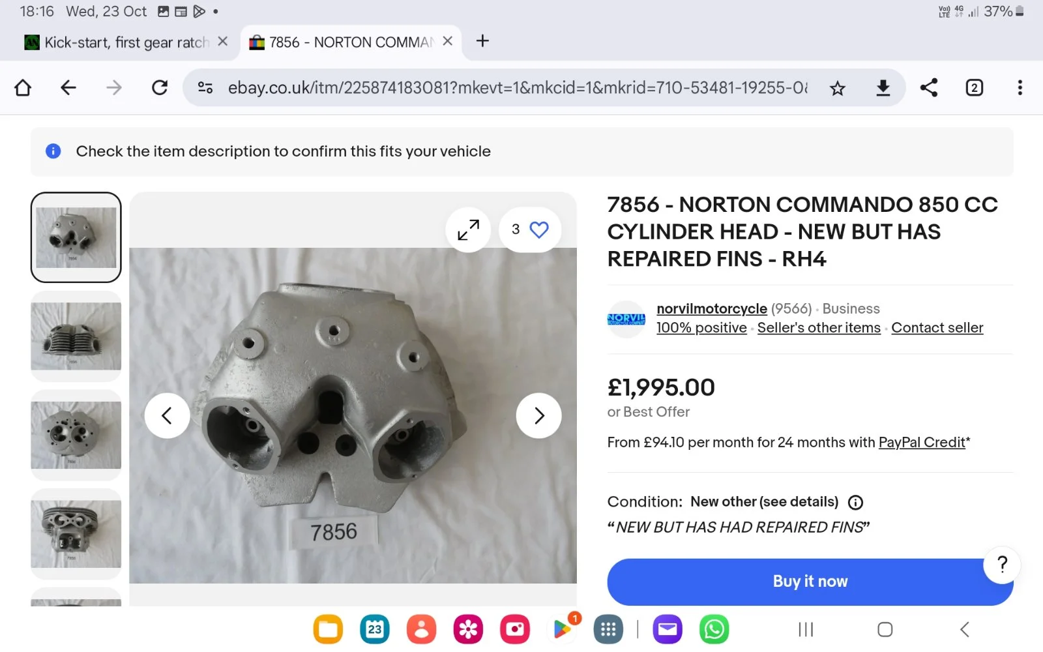Show previous product image
Image resolution: width=1043 pixels, height=652 pixels.
point(167,415)
